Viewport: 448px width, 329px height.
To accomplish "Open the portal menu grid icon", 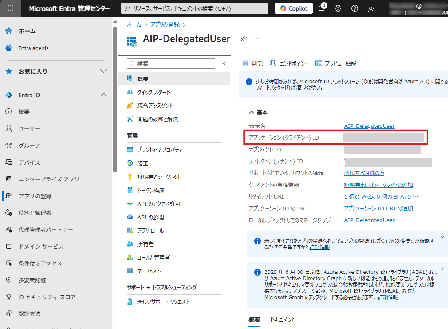I will (x=10, y=8).
